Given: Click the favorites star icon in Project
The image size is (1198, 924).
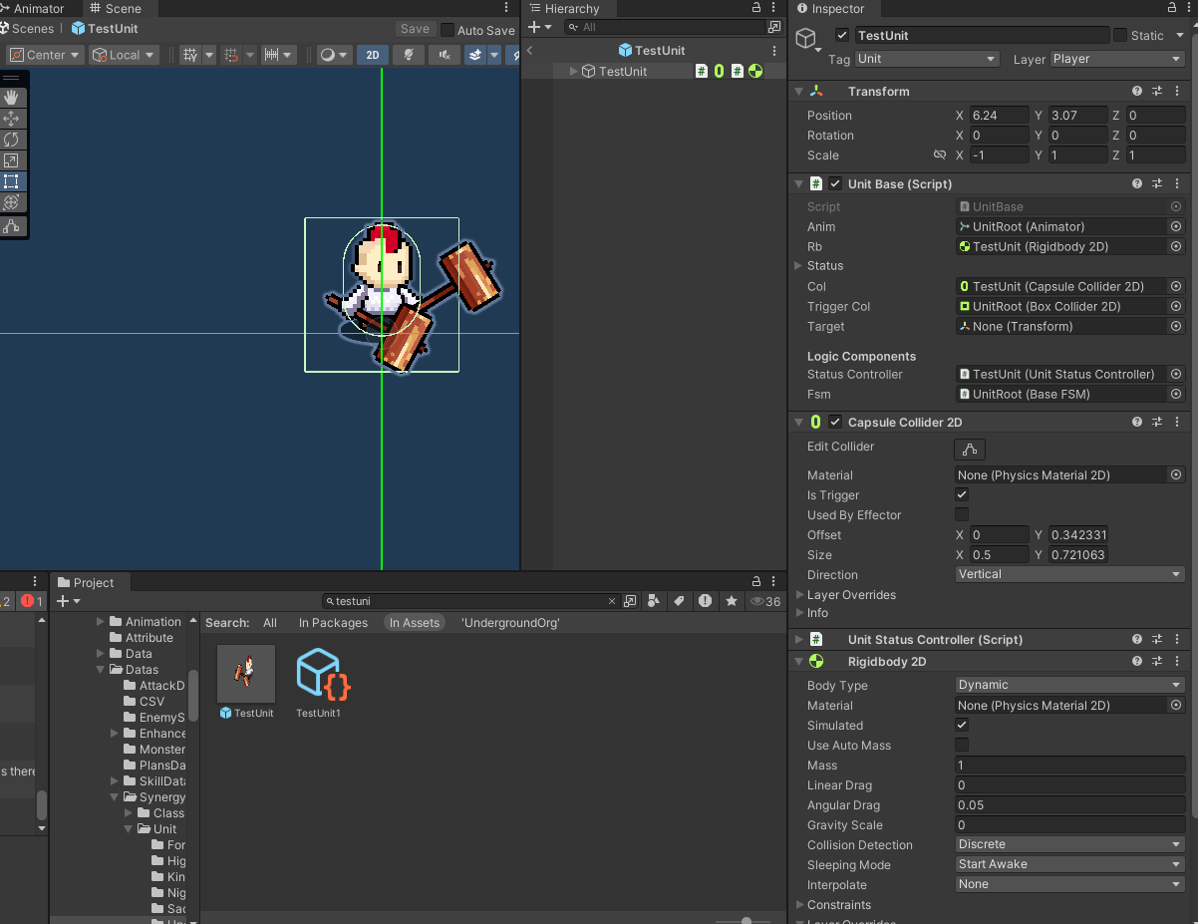Looking at the screenshot, I should pyautogui.click(x=732, y=601).
